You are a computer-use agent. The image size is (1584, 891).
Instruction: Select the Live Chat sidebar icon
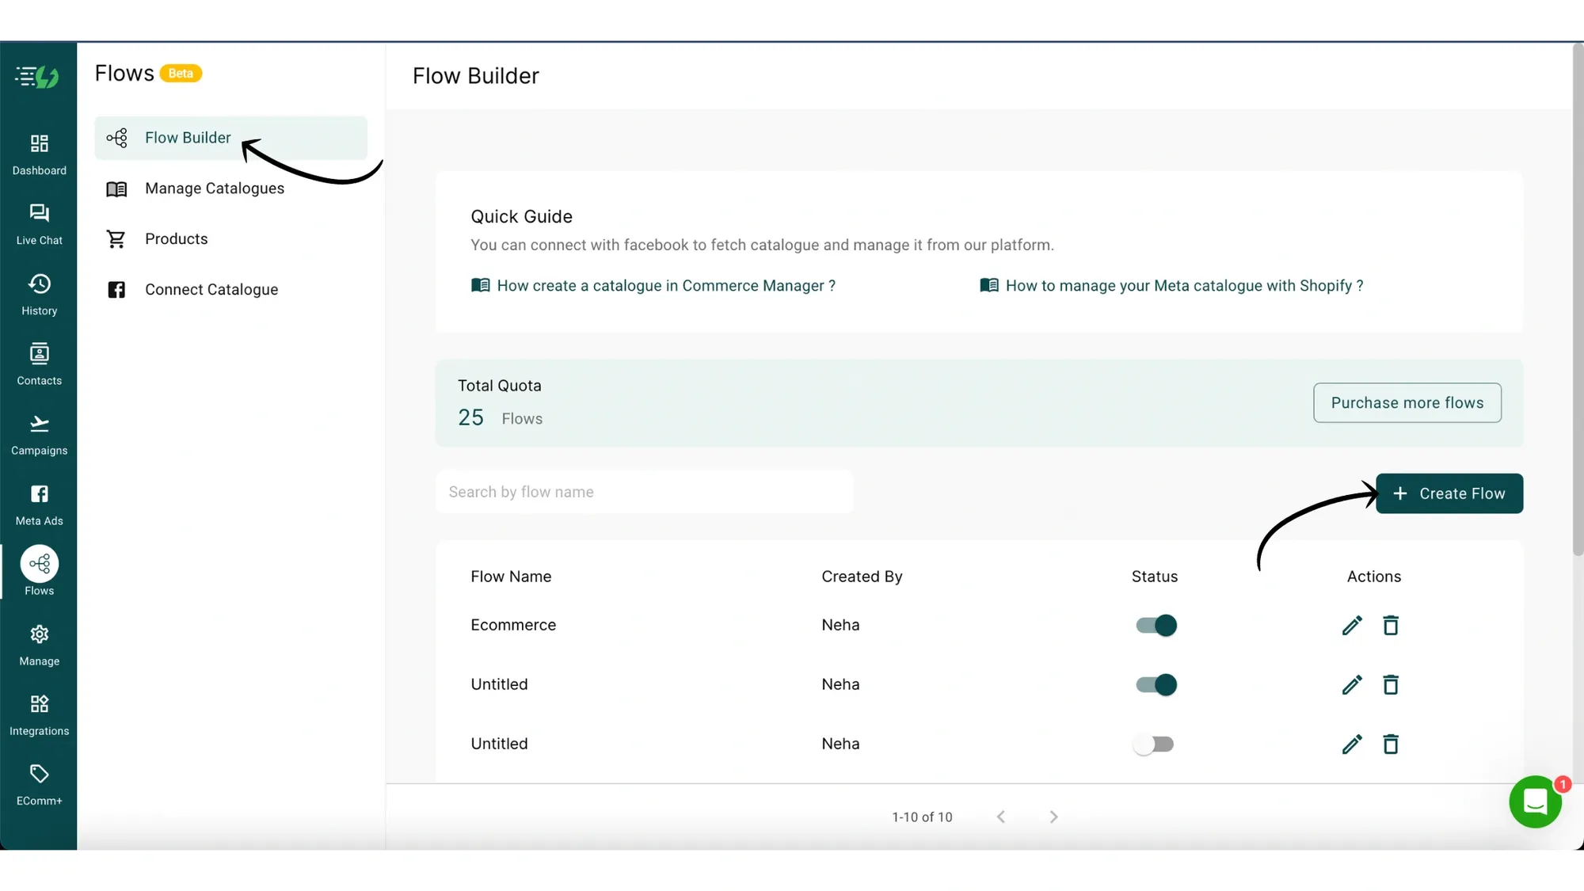tap(39, 223)
